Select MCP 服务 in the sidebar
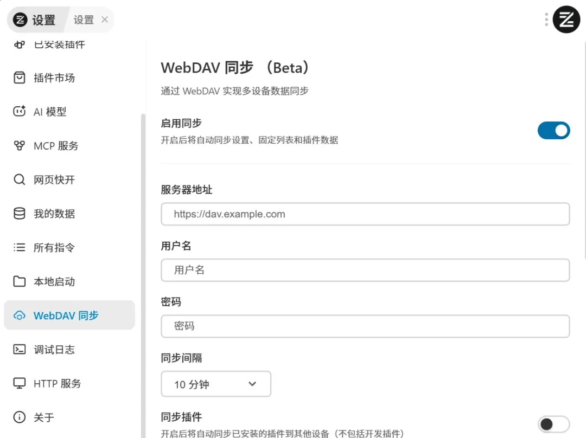586x438 pixels. [x=69, y=146]
